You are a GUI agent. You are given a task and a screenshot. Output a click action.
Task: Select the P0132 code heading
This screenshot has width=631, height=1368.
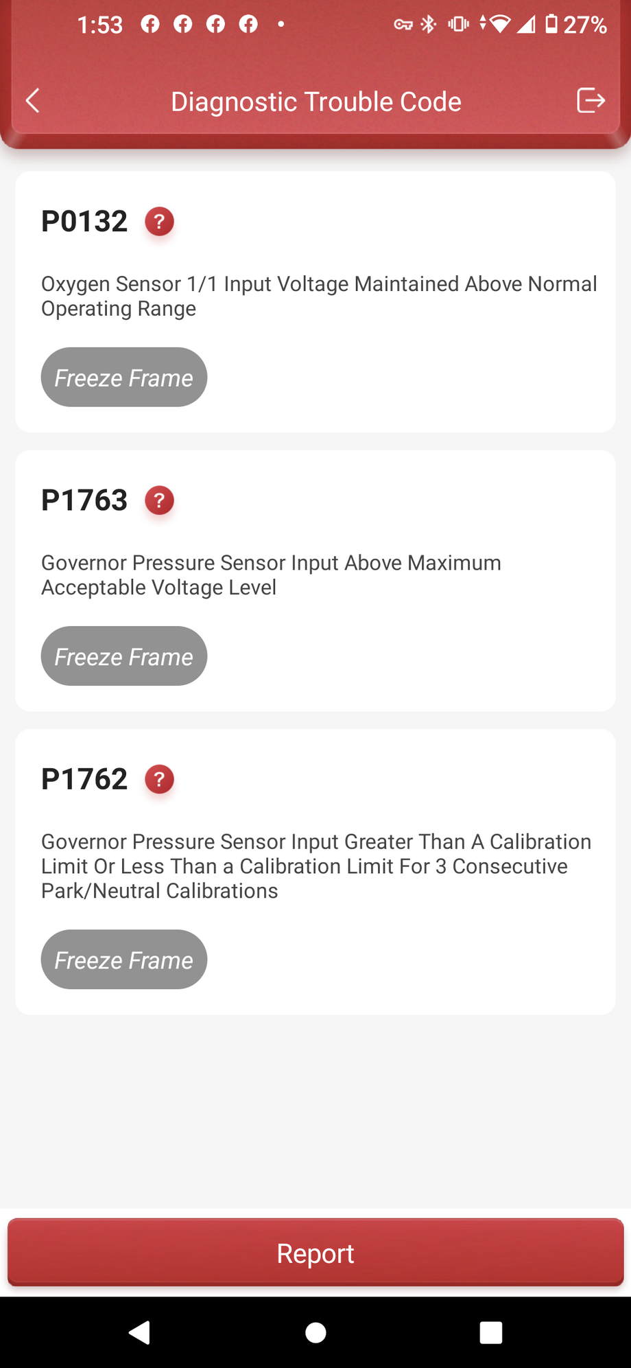84,222
